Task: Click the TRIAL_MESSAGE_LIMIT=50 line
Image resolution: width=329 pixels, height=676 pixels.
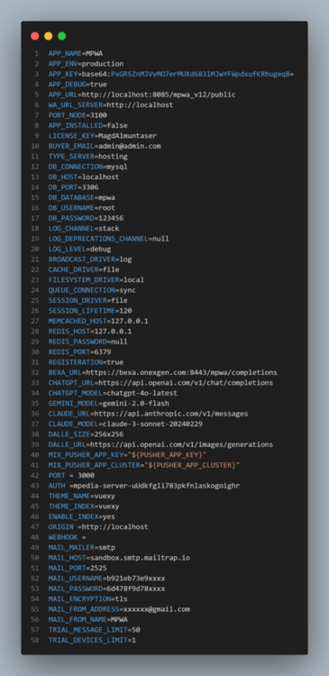Action: click(94, 630)
